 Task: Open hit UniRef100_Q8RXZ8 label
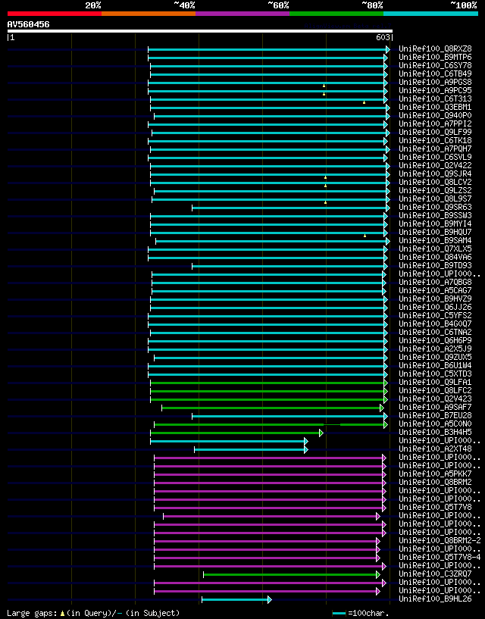coord(435,49)
